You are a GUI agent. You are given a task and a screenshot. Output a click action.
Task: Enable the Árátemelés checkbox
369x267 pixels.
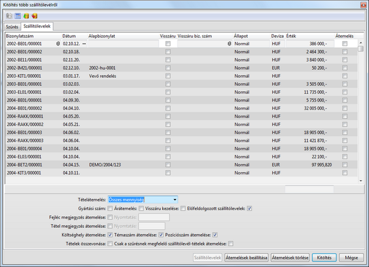[141, 208]
